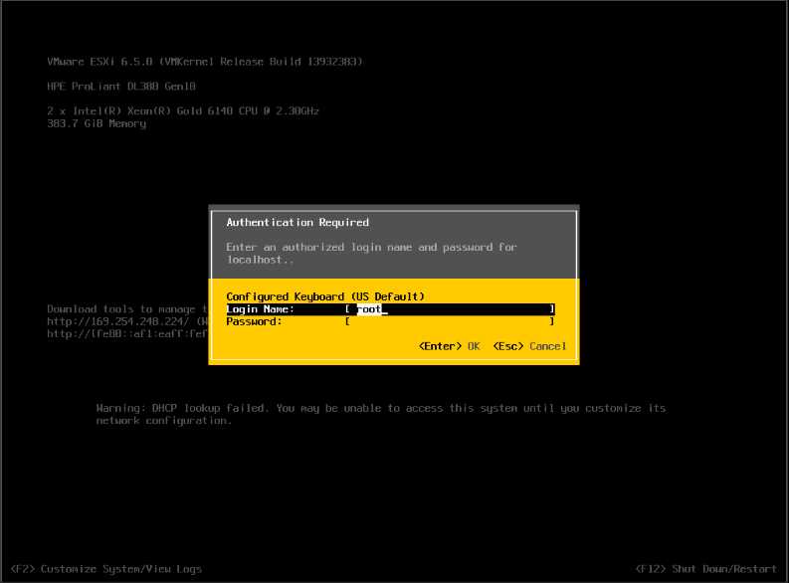789x583 pixels.
Task: Select the Password input field
Action: [451, 322]
